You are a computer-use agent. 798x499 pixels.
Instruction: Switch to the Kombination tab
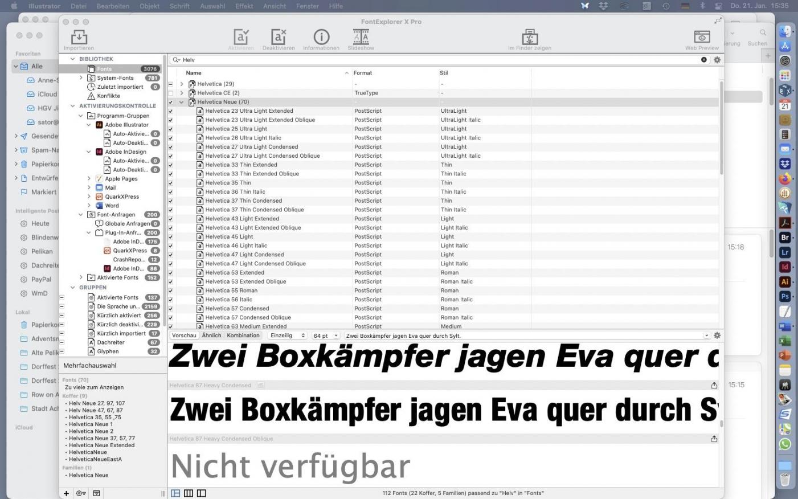click(x=243, y=336)
